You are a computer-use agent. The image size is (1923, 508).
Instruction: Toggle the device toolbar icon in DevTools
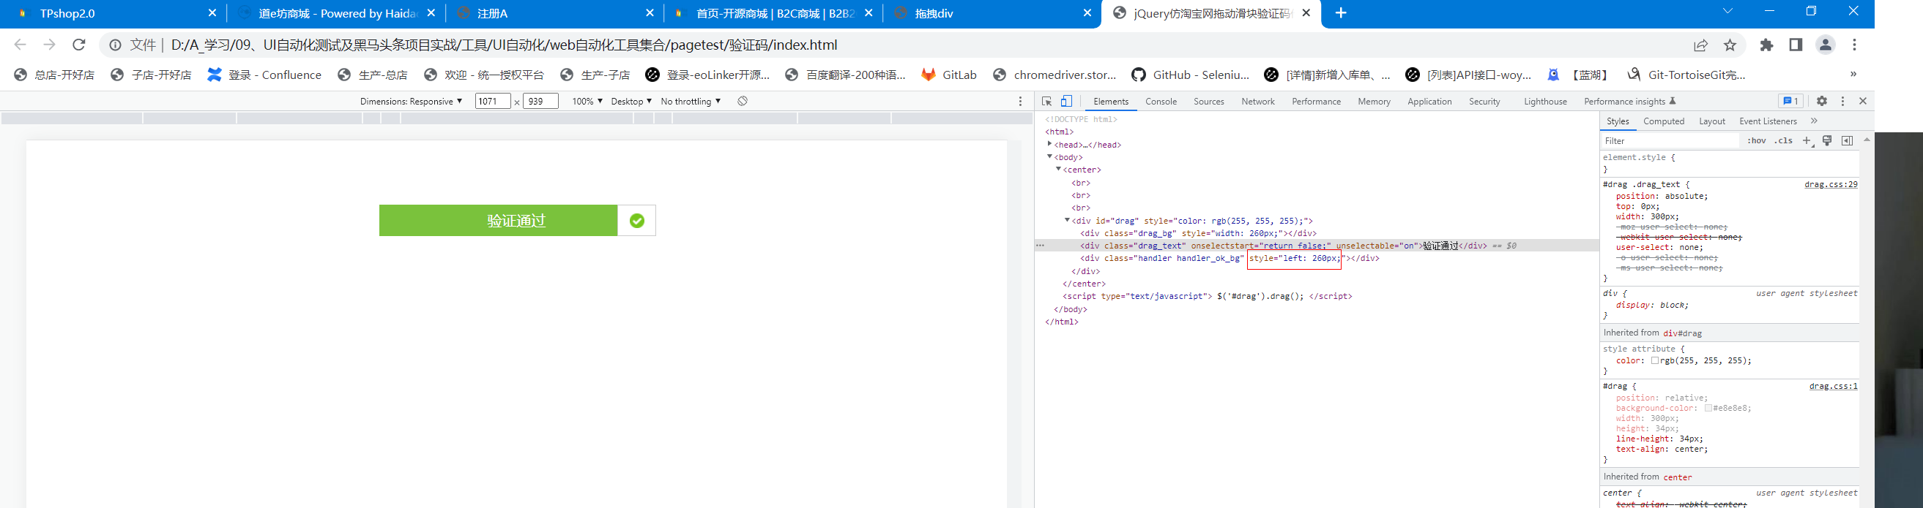1067,102
